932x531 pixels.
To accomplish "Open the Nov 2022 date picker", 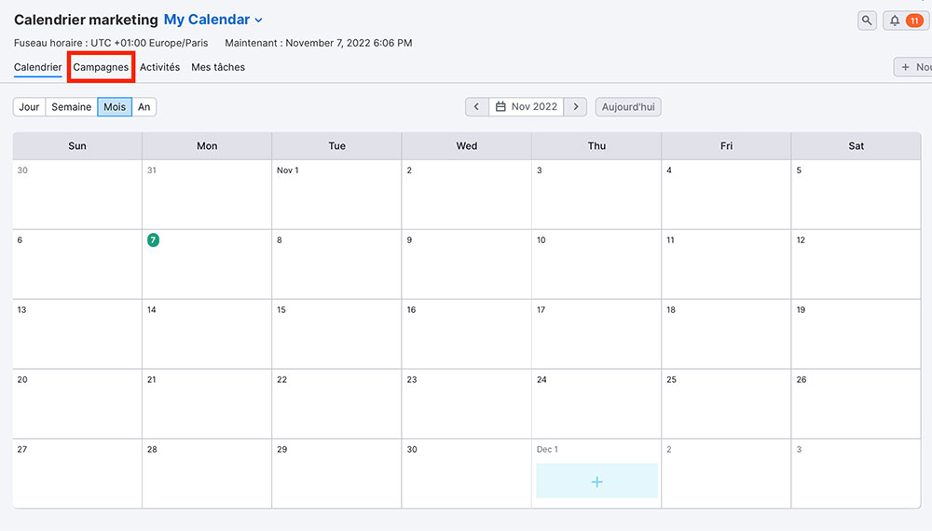I will [526, 107].
